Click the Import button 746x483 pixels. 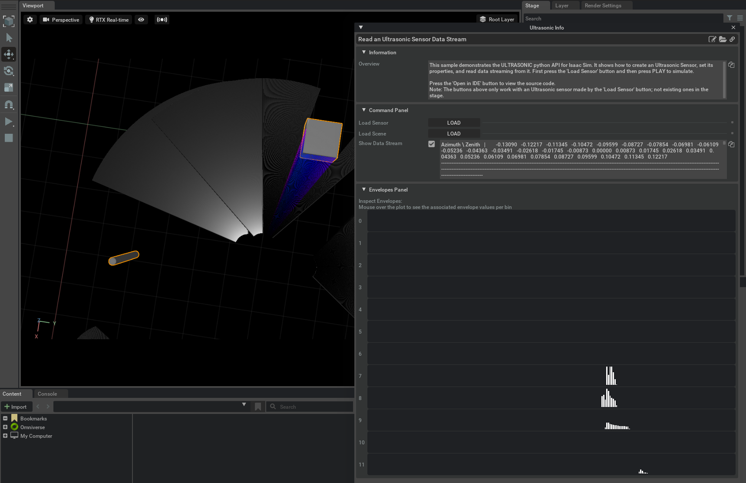tap(16, 407)
